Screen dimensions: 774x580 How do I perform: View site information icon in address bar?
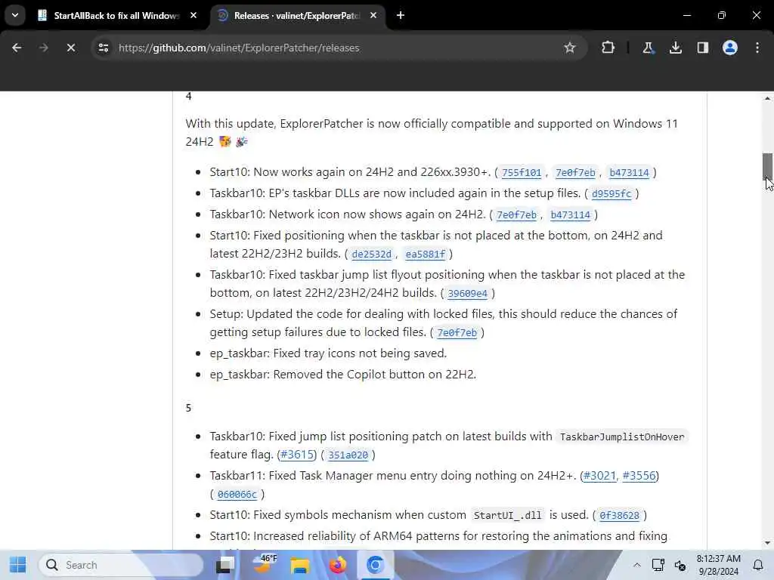[x=103, y=48]
